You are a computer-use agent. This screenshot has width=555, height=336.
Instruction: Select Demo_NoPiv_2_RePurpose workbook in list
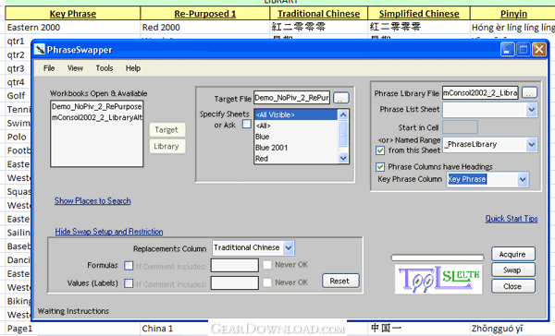[x=96, y=106]
